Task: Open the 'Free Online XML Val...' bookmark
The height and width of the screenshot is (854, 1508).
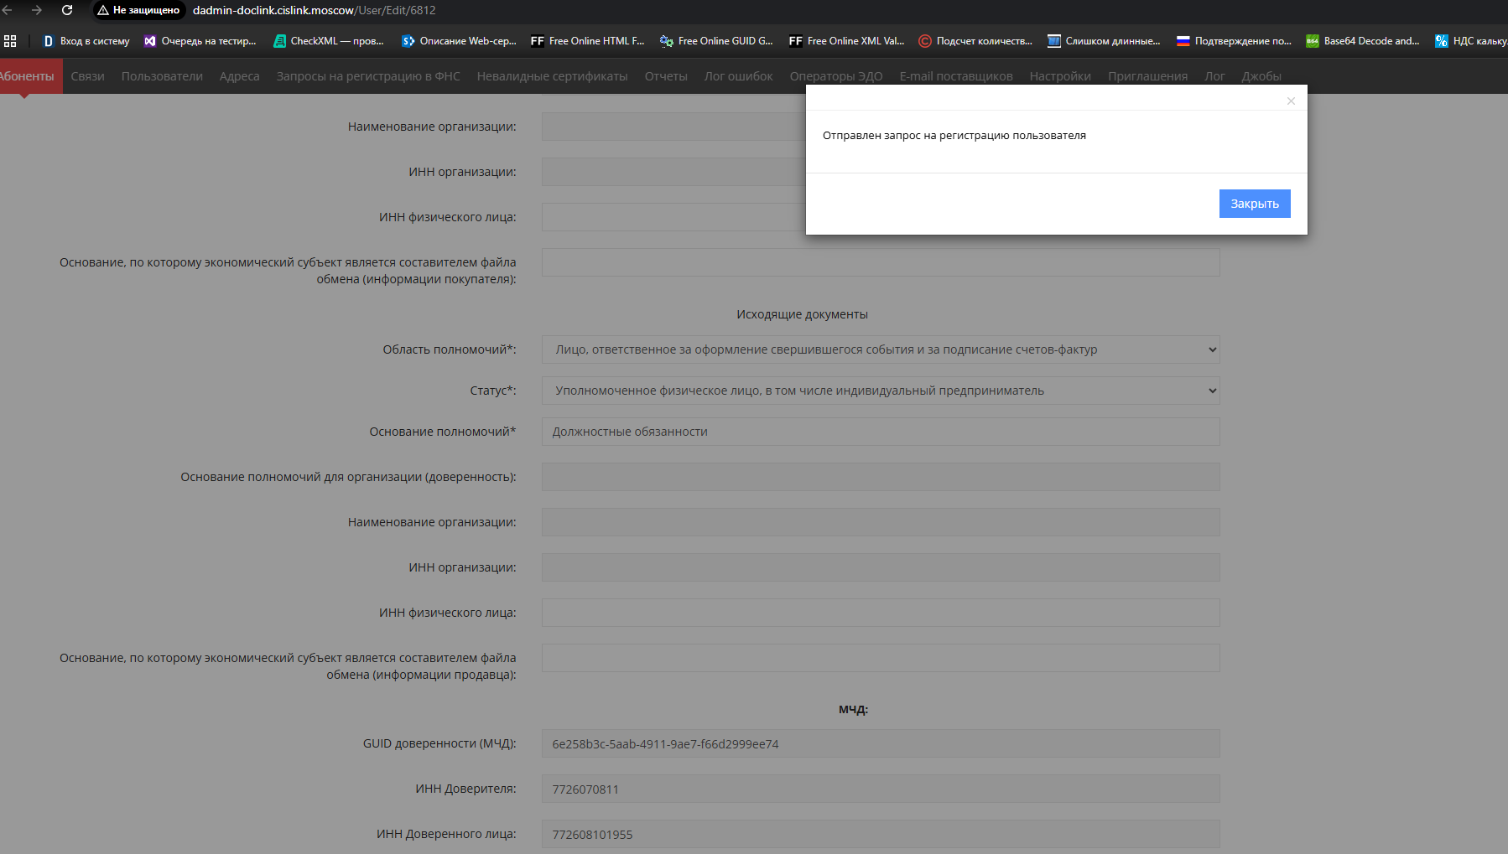Action: [847, 41]
